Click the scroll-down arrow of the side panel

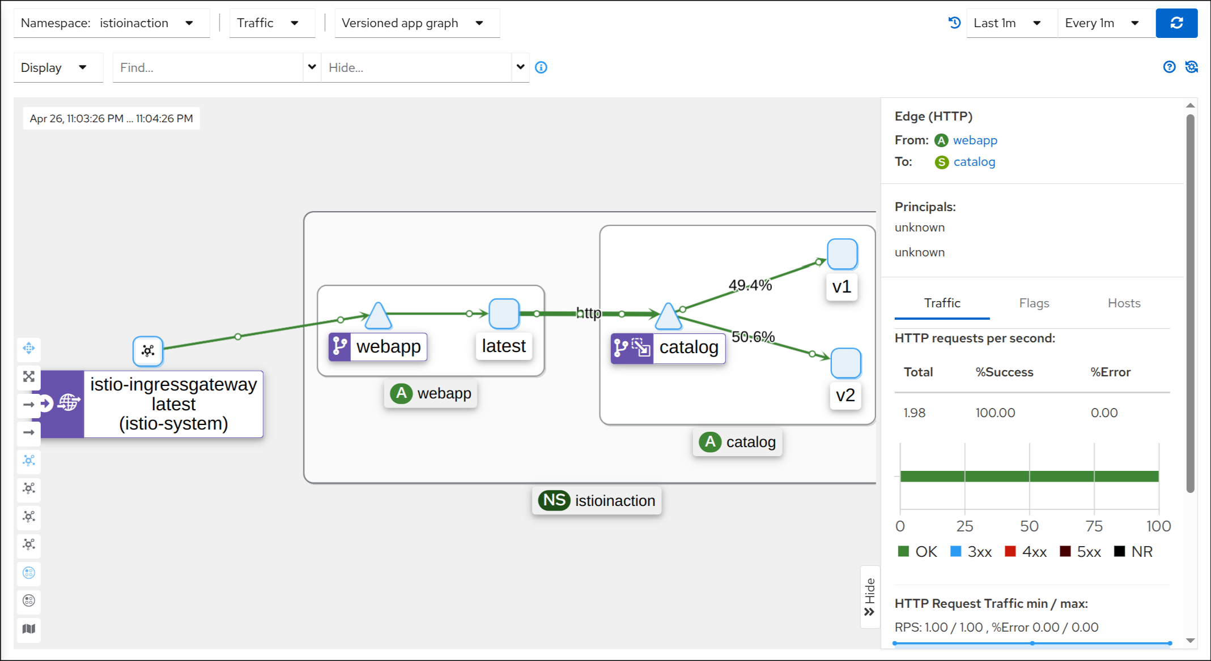(x=1190, y=641)
